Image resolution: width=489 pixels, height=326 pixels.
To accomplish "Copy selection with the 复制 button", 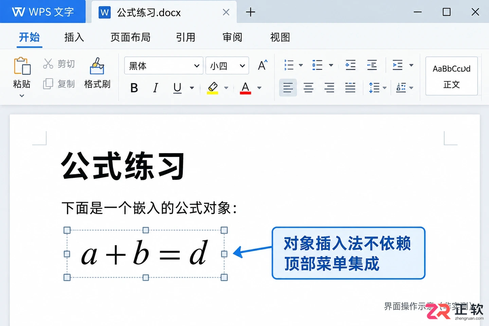I will [59, 84].
